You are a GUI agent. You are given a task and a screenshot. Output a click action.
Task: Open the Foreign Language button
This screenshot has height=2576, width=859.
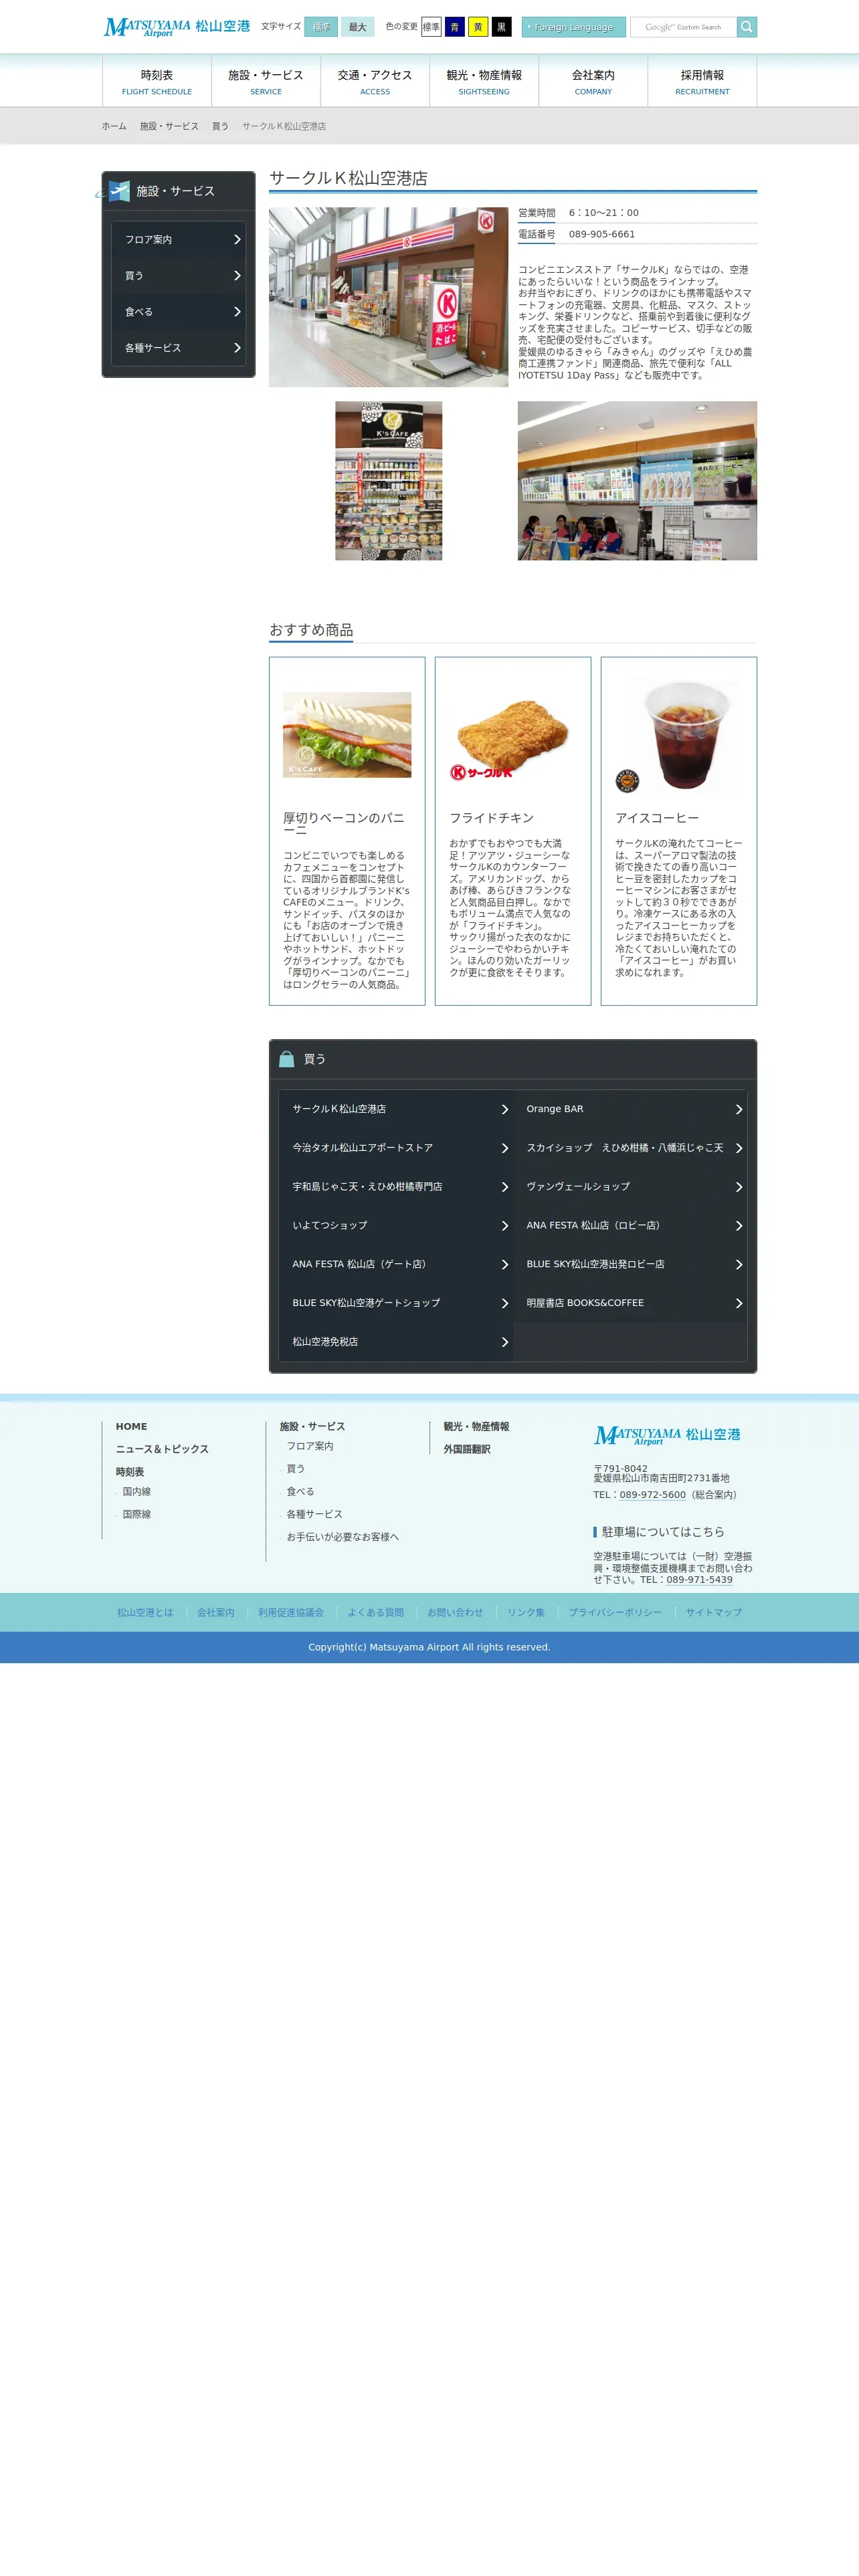click(573, 27)
